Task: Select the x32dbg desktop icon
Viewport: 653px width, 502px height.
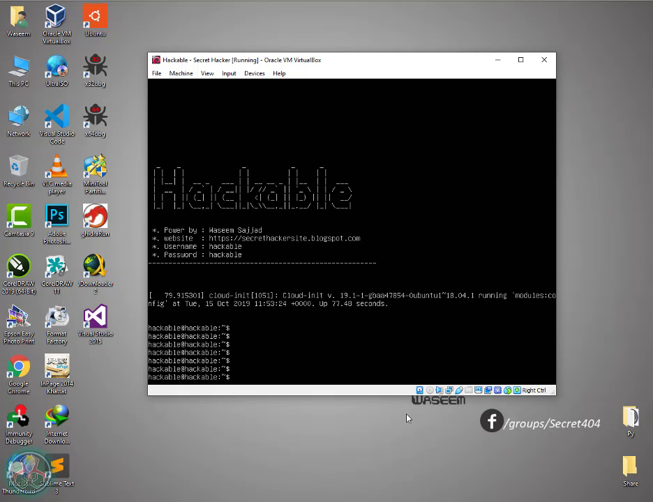Action: click(96, 70)
